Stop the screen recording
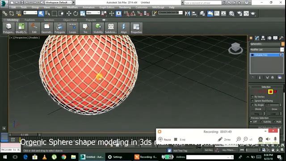 click(180, 140)
